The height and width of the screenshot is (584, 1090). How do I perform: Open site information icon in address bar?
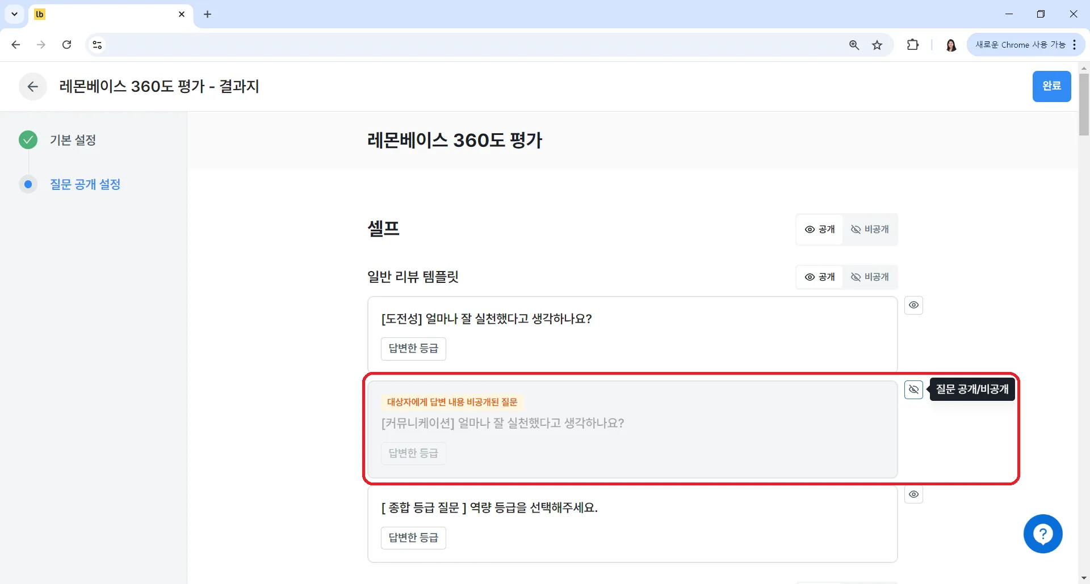click(x=97, y=45)
